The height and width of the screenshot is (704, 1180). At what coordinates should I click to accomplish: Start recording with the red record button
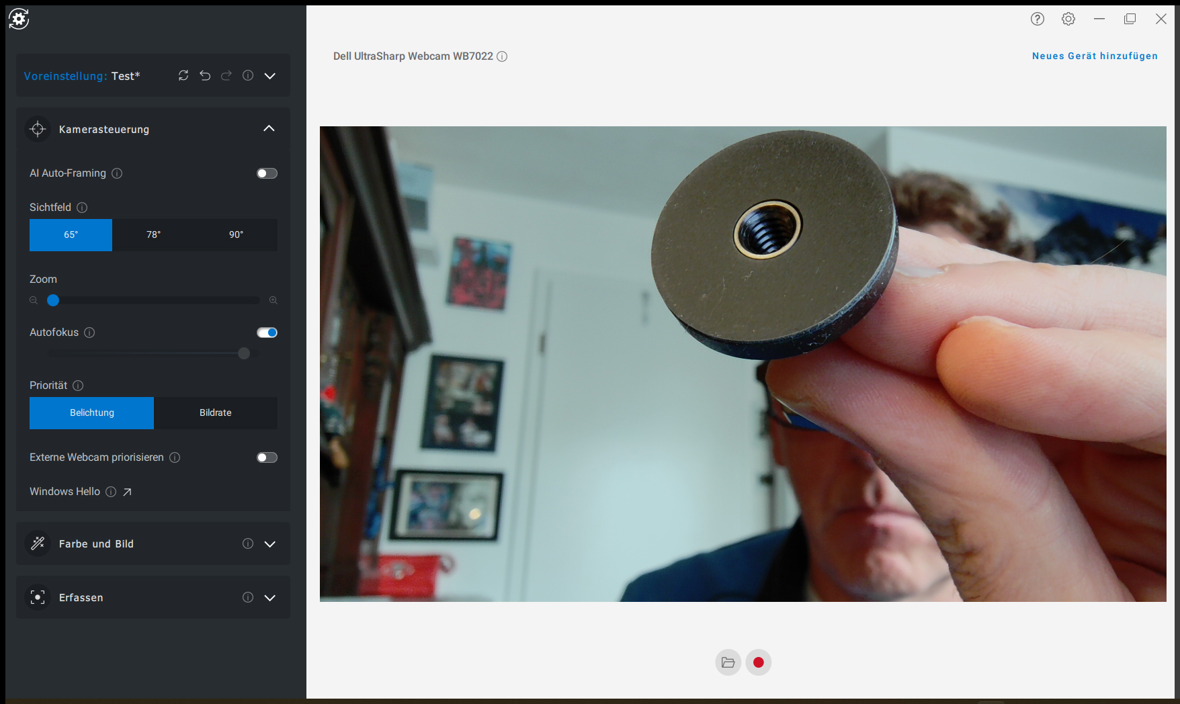click(759, 662)
